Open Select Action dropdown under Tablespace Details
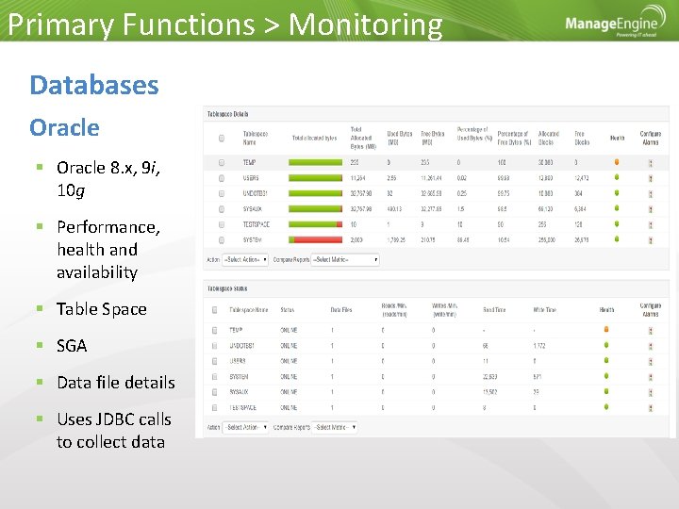This screenshot has width=679, height=509. [245, 260]
